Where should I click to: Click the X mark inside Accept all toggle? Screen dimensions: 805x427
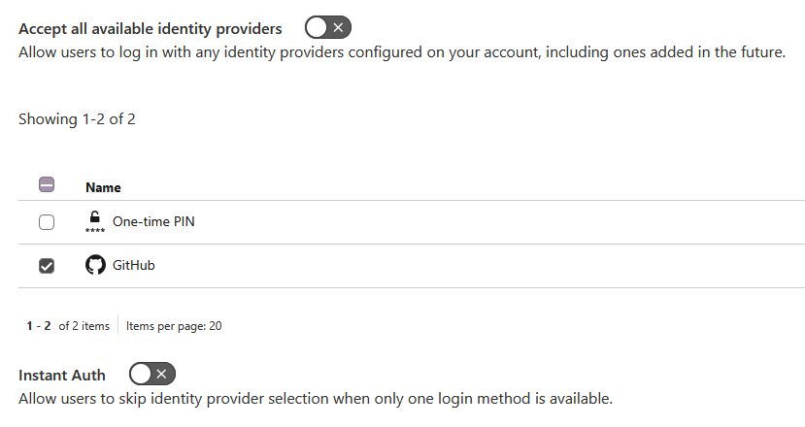338,28
